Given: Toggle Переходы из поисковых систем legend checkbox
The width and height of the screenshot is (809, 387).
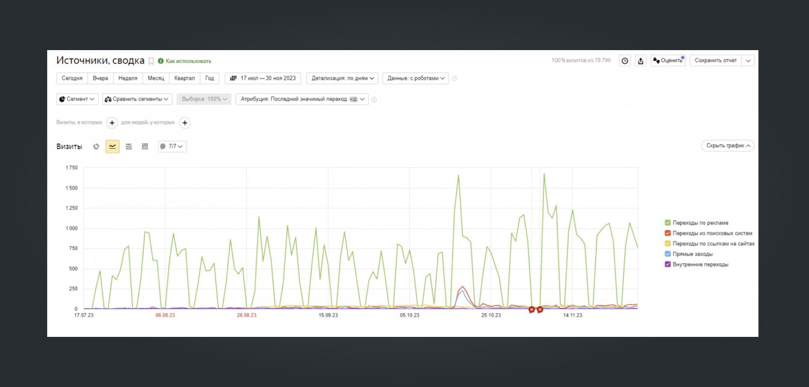Looking at the screenshot, I should [x=667, y=233].
